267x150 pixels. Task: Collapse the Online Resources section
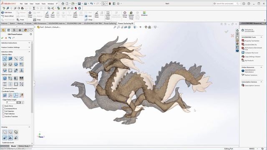coord(261,67)
